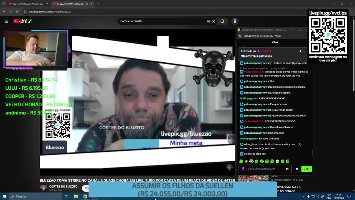The image size is (355, 200).
Task: Expand the hidden system tray icons chevron
Action: click(304, 196)
